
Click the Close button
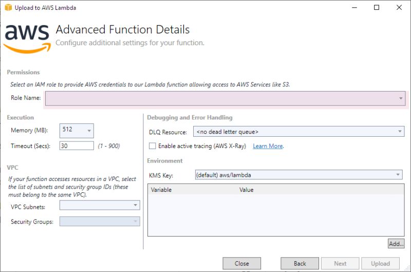pos(241,263)
